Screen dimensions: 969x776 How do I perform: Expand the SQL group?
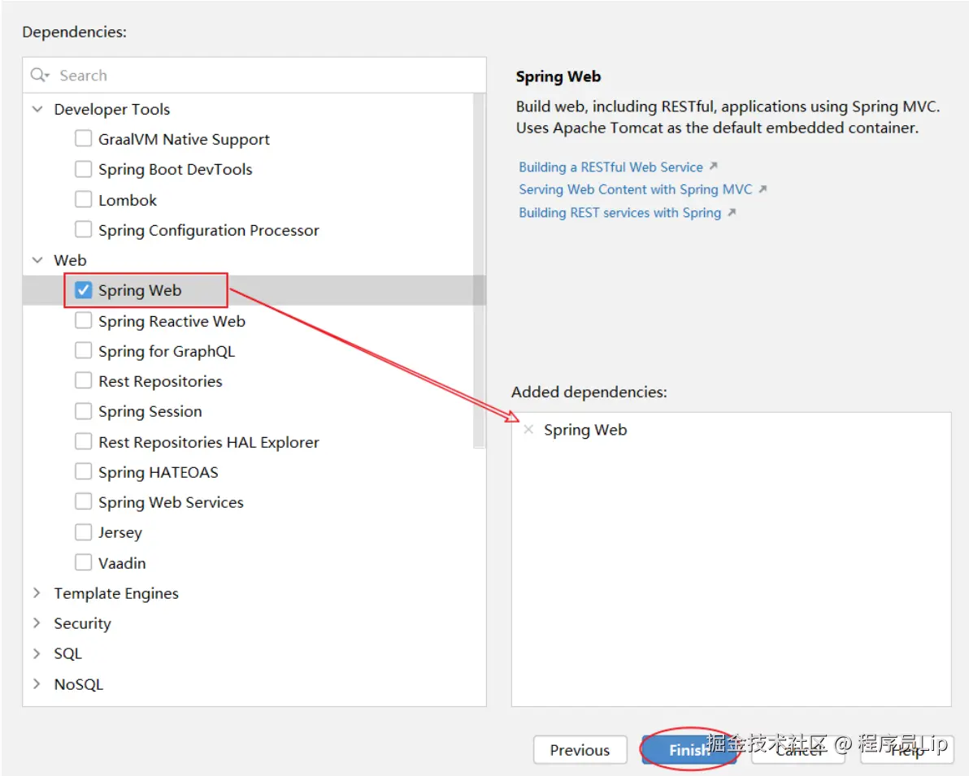pyautogui.click(x=37, y=653)
